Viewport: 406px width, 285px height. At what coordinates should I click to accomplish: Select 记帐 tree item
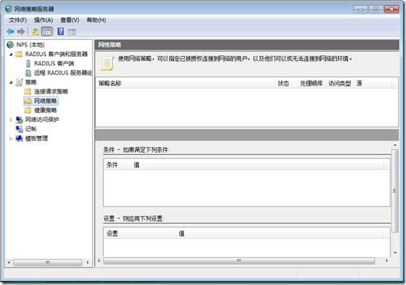pos(31,129)
